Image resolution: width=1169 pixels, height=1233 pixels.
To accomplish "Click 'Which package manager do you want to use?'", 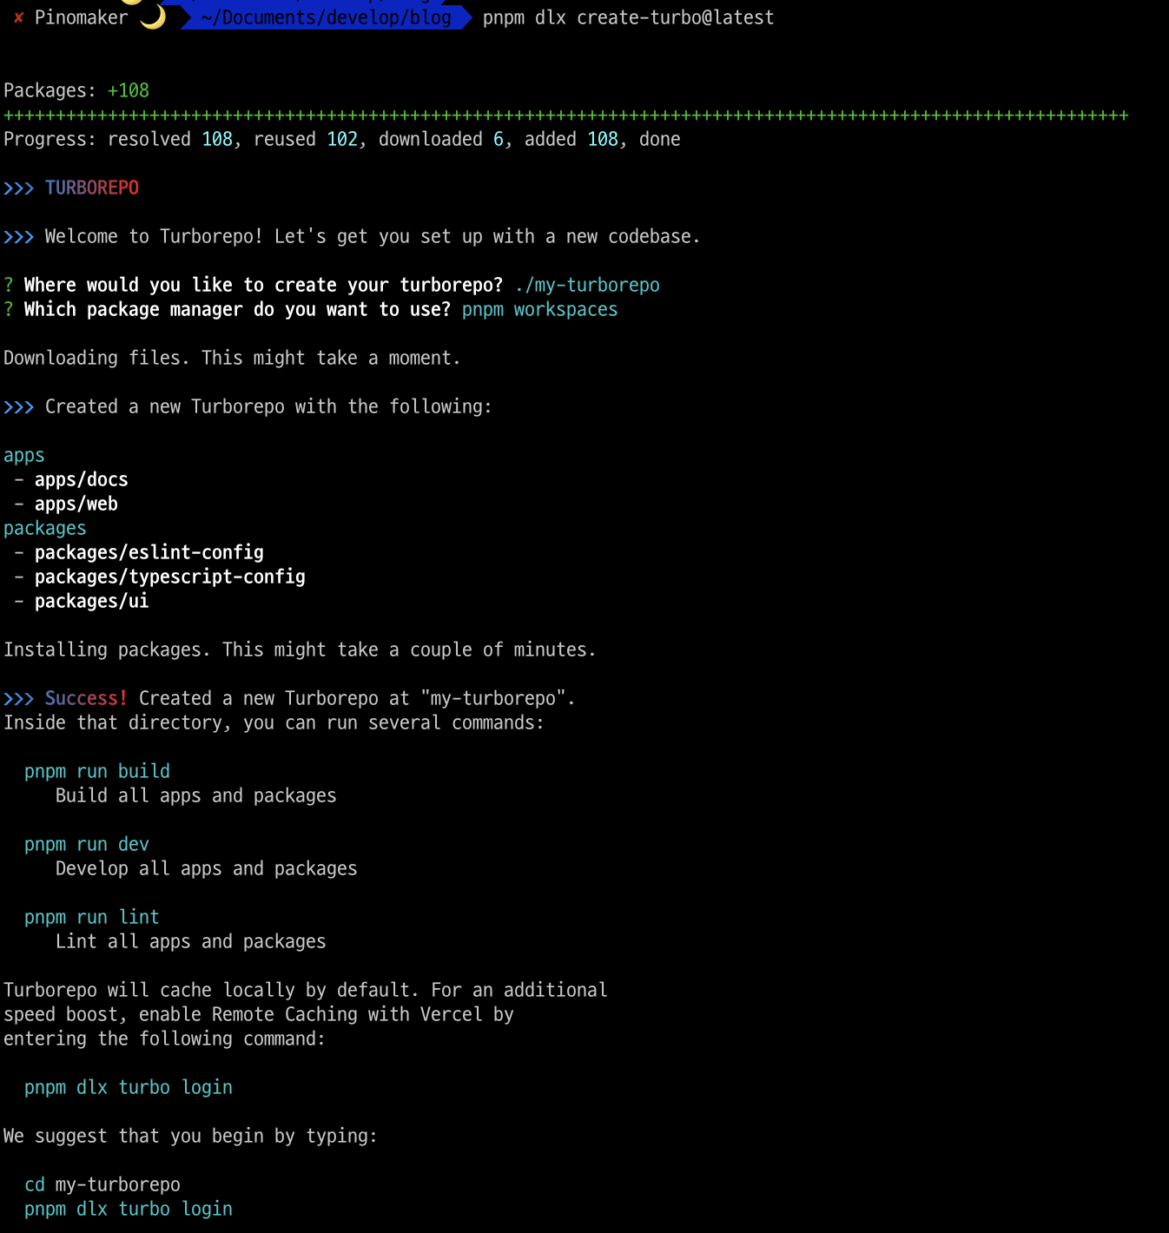I will click(238, 309).
